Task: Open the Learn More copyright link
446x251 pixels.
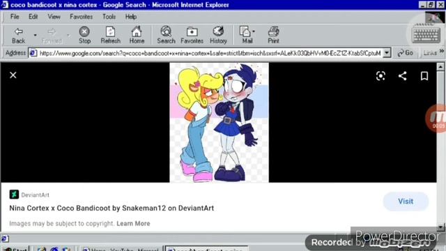Action: pyautogui.click(x=133, y=223)
